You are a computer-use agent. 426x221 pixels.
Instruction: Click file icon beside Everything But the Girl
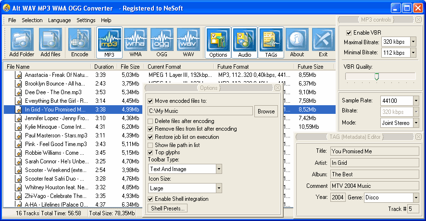[x=18, y=101]
